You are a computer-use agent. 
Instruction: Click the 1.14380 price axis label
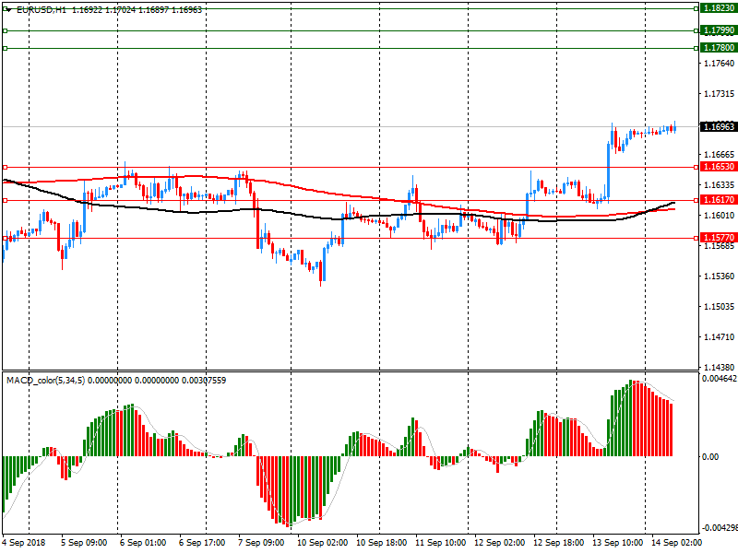[719, 367]
